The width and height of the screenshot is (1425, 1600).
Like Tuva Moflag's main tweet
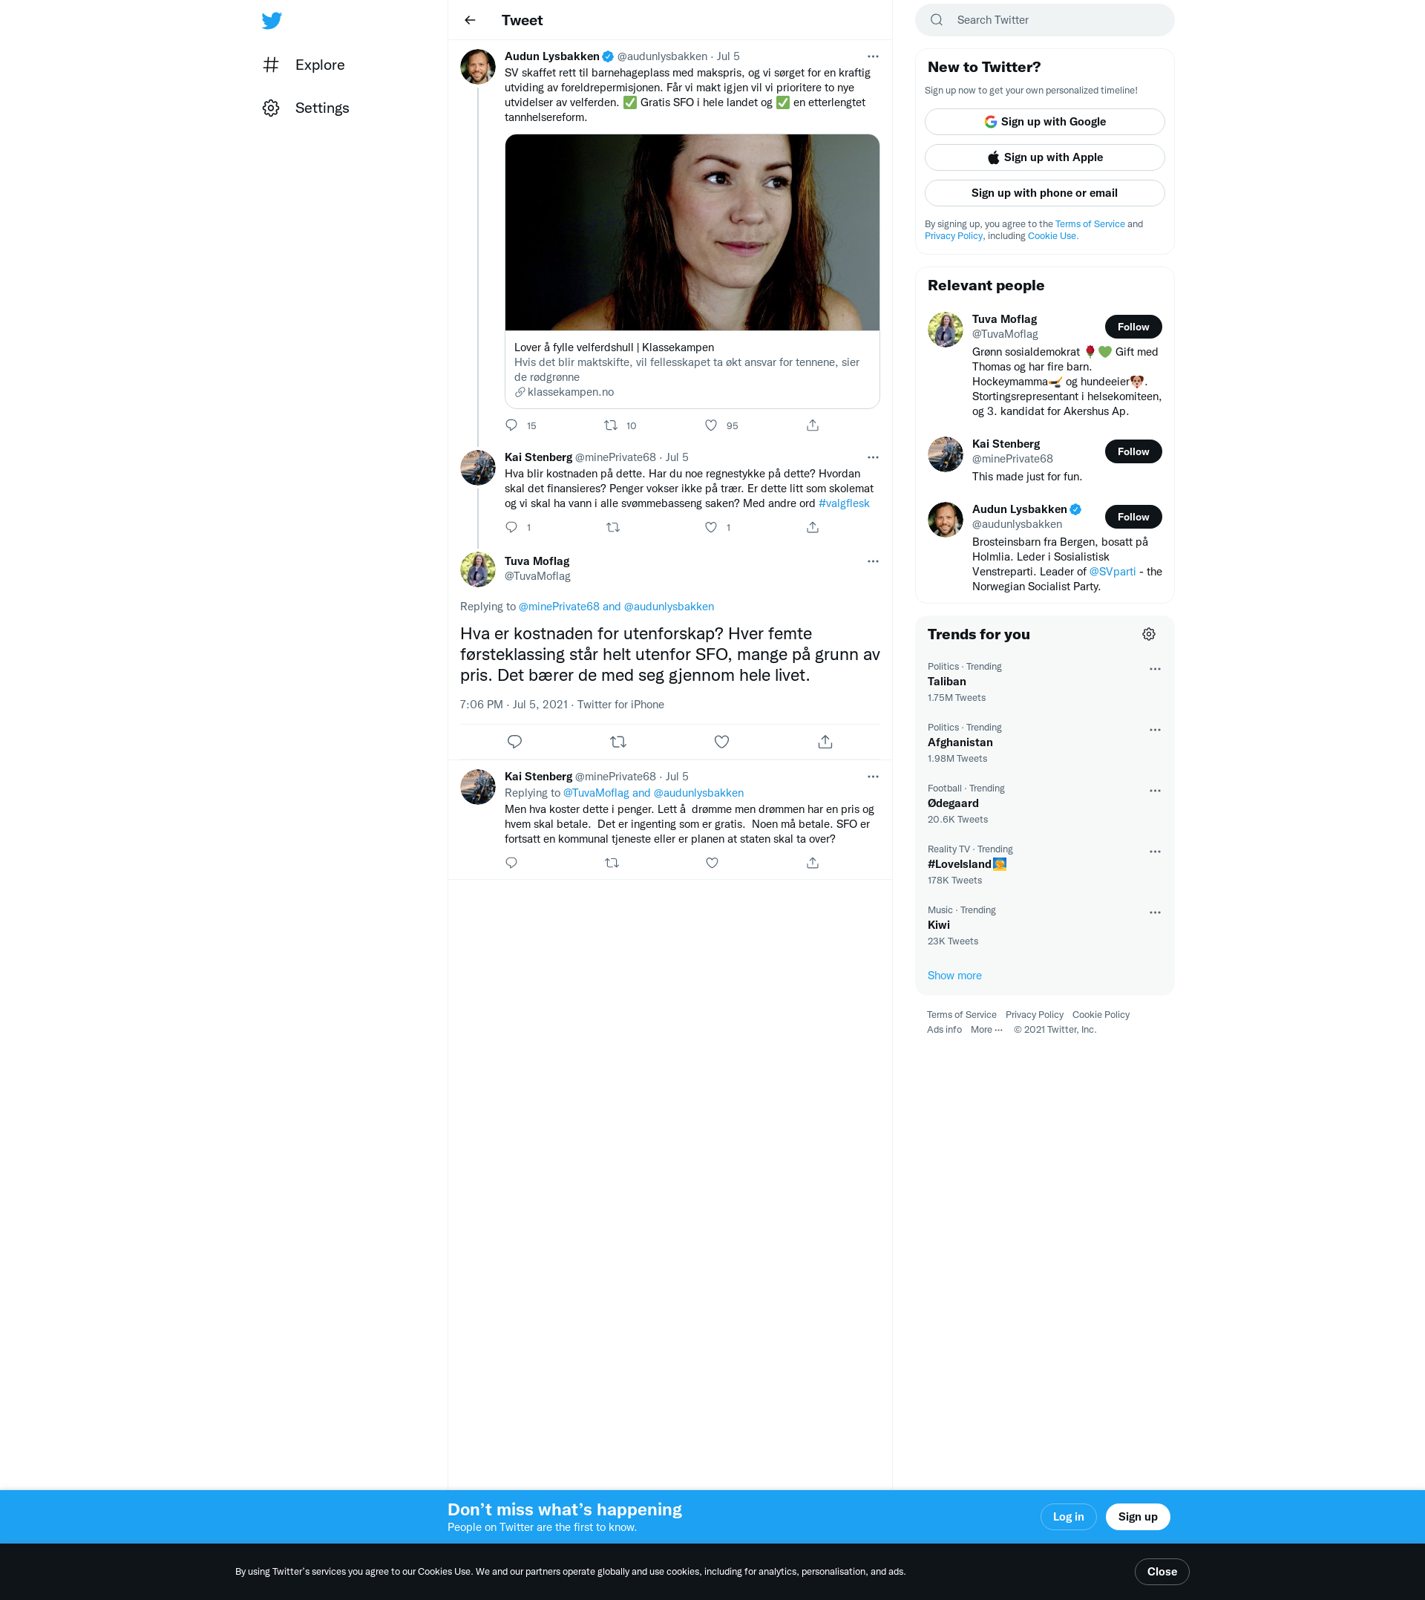[722, 742]
